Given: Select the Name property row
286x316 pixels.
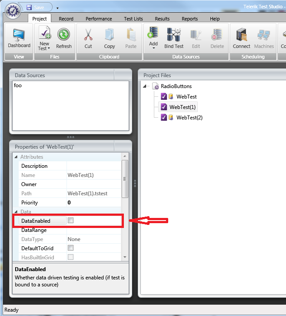Looking at the screenshot, I should point(70,175).
